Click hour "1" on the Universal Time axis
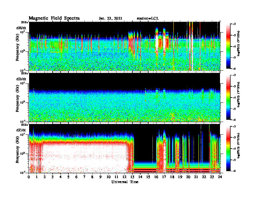This screenshot has height=203, width=262. (37, 177)
